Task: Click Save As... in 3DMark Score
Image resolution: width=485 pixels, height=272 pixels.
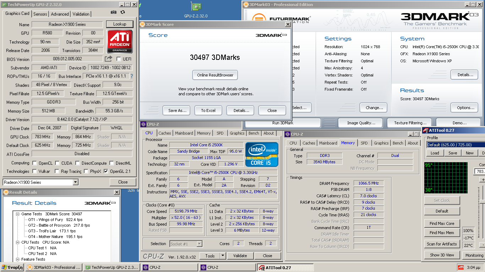Action: (x=176, y=110)
